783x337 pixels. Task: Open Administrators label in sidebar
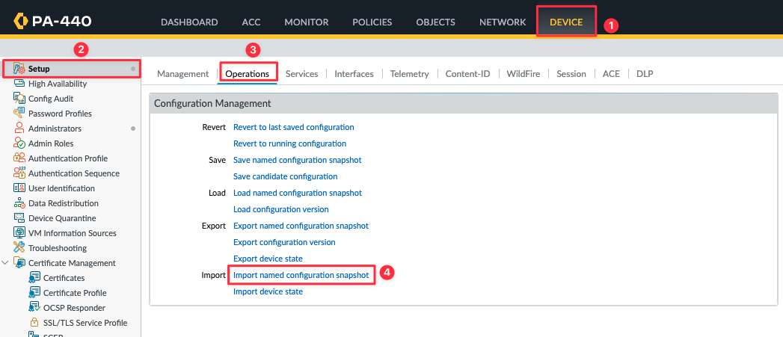pyautogui.click(x=55, y=129)
